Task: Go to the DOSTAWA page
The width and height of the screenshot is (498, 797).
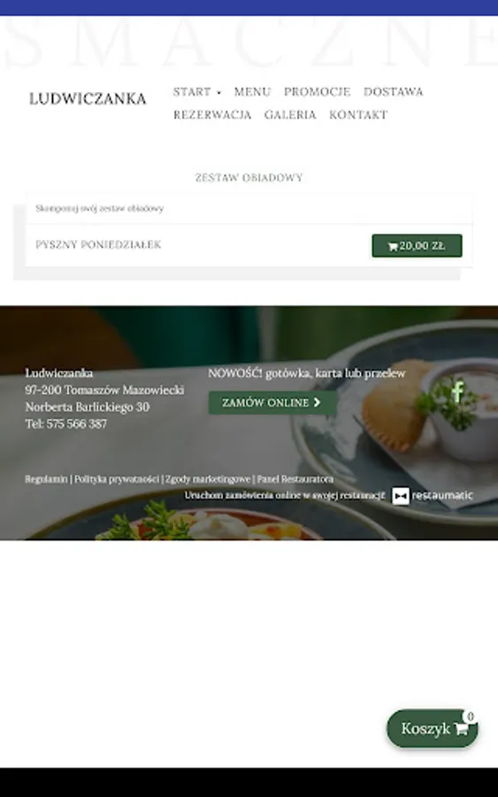Action: (393, 91)
